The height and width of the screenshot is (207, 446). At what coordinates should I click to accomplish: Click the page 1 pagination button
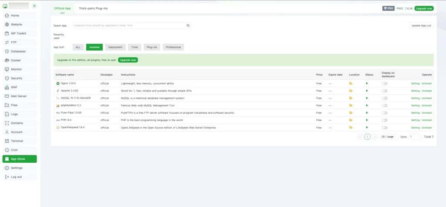click(367, 137)
